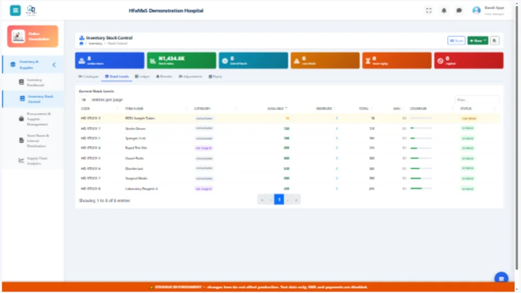Select Inventory Stock Control in the sidebar
The image size is (521, 293).
point(33,99)
